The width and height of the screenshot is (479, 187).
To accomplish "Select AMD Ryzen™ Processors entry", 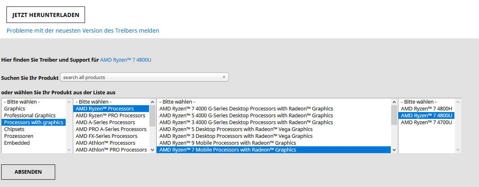I will point(111,108).
